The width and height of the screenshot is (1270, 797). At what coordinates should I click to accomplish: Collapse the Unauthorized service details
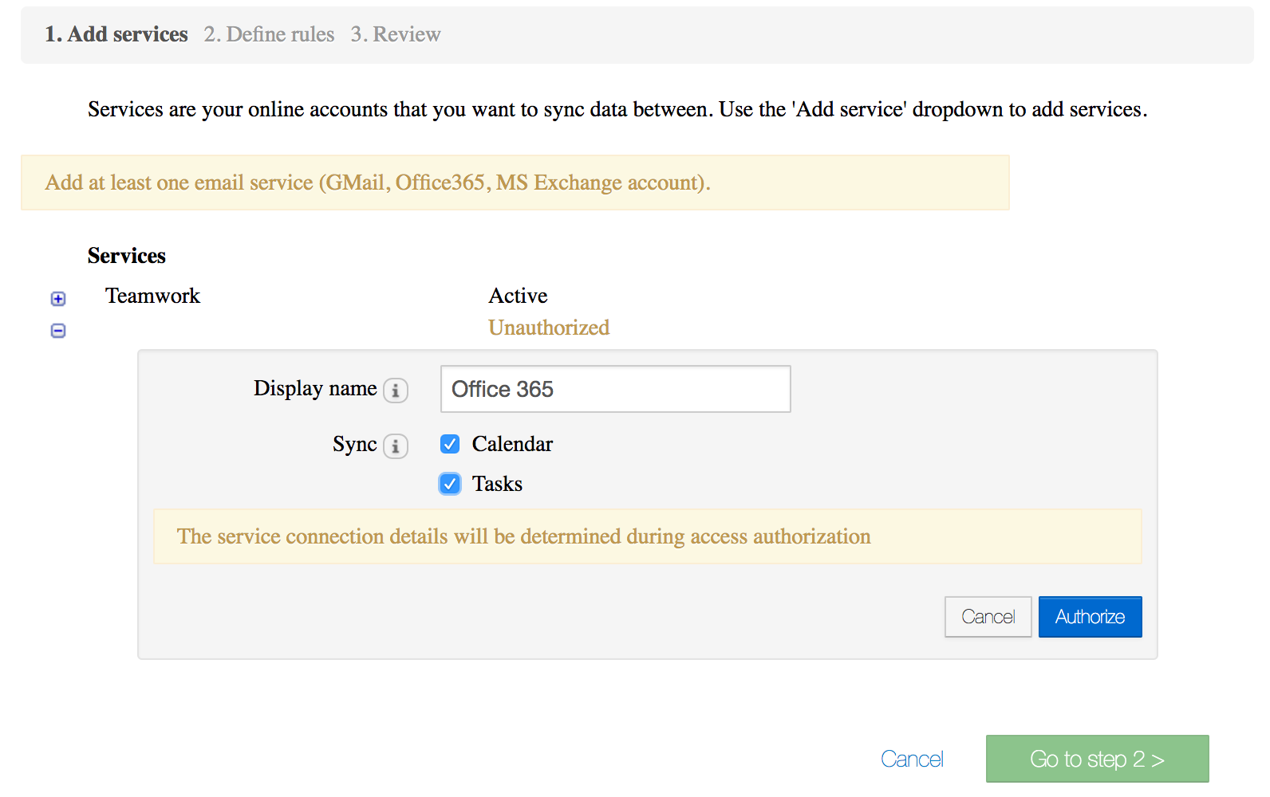click(58, 331)
